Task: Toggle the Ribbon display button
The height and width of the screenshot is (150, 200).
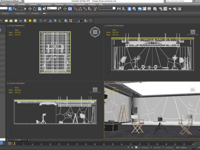Action: click(140, 9)
